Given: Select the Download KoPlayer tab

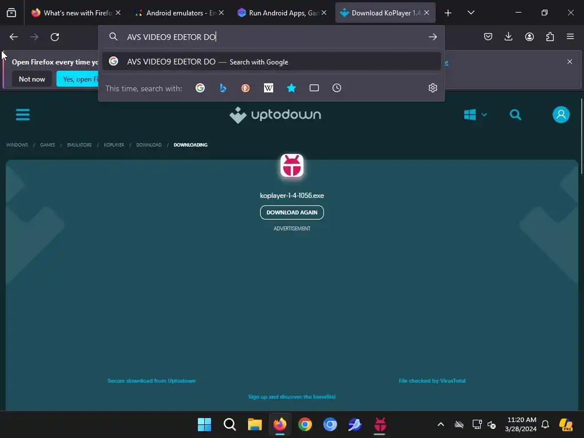Looking at the screenshot, I should [x=380, y=13].
